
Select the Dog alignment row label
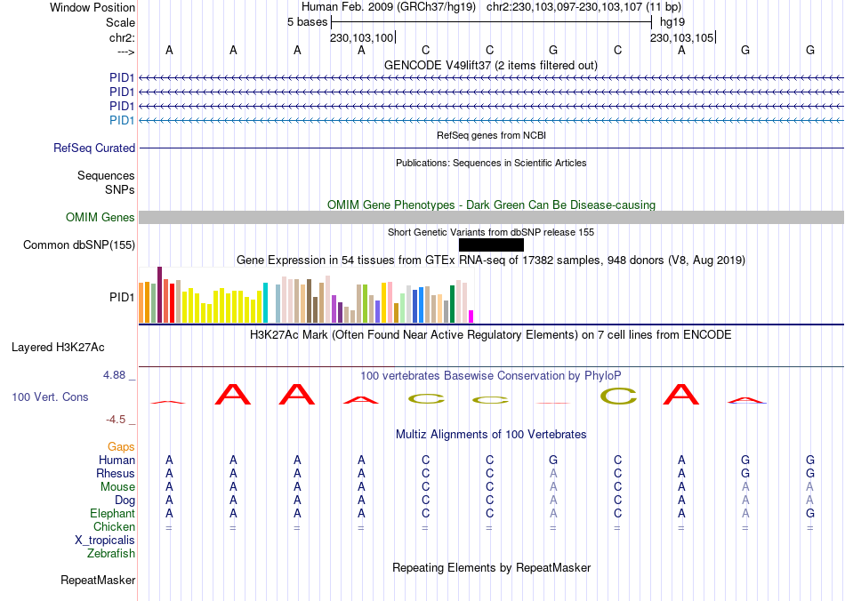pyautogui.click(x=125, y=501)
